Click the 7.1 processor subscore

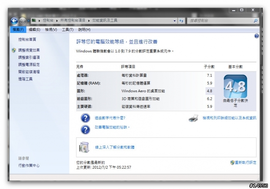[x=209, y=75]
